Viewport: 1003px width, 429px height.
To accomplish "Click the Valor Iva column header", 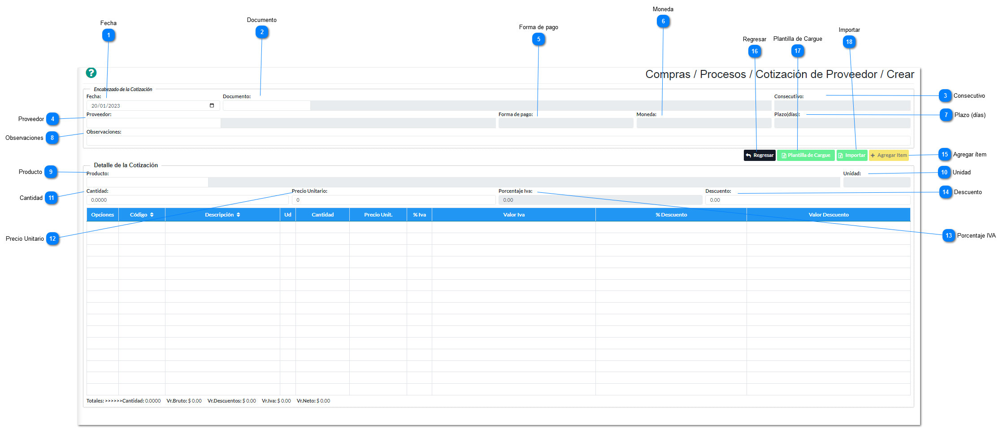I will point(514,215).
